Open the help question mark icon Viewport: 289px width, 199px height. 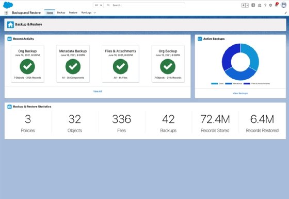pyautogui.click(x=265, y=5)
